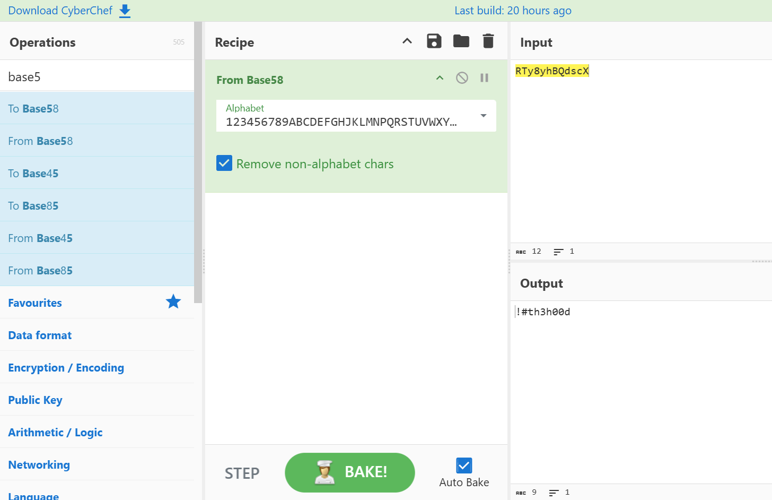Click the From Base58 recipe title
This screenshot has height=500, width=772.
click(250, 80)
